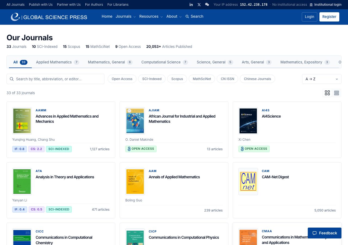Select the Applied Mathematics tab
This screenshot has height=245, width=348.
click(58, 62)
